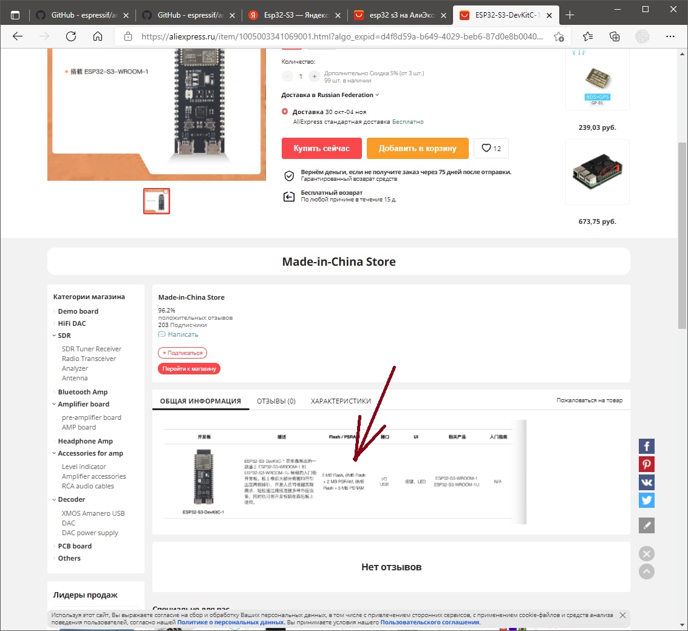Open the Написать message link

pyautogui.click(x=178, y=334)
